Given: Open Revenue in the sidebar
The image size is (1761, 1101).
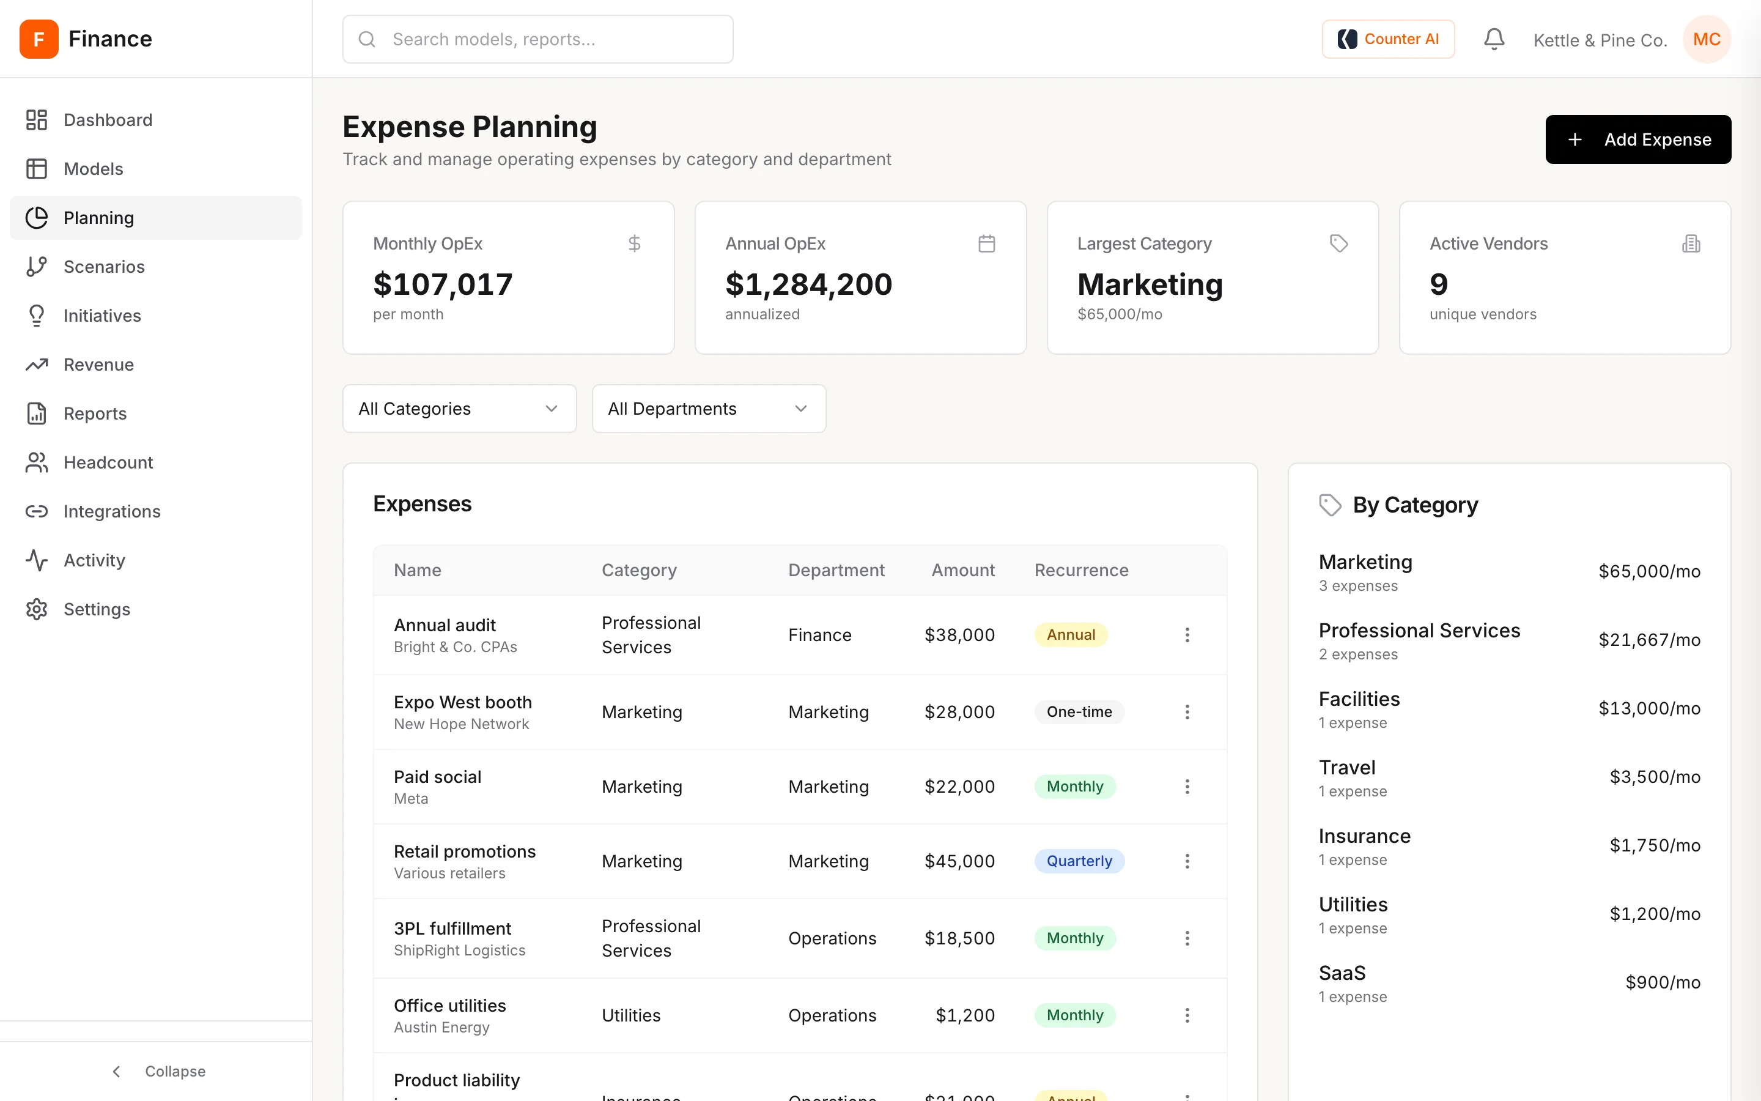Looking at the screenshot, I should point(156,364).
